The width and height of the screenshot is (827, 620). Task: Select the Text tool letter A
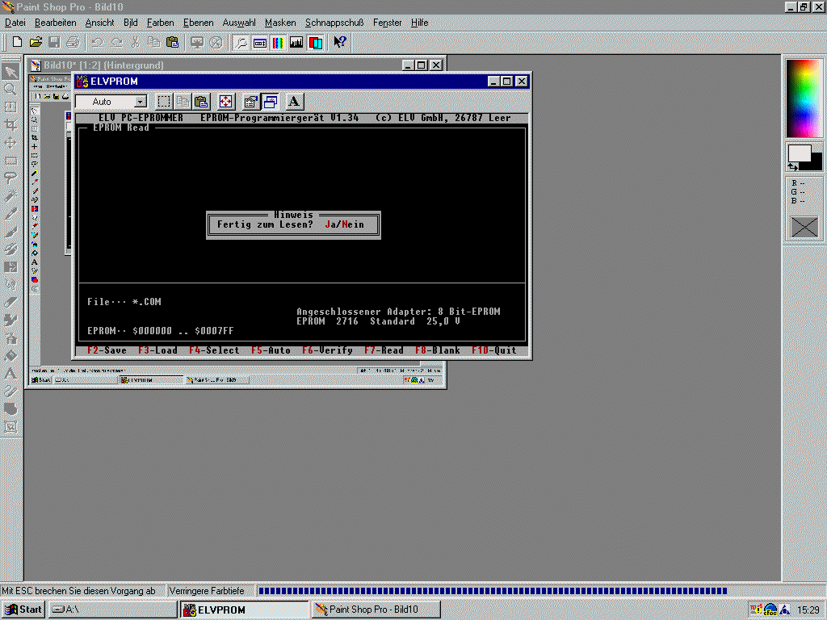(x=10, y=374)
